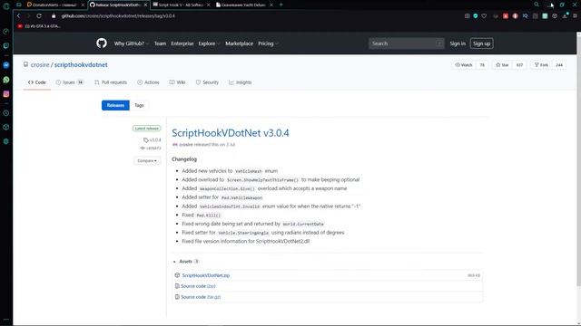Click the Latest release badge
The image size is (581, 326).
(147, 129)
